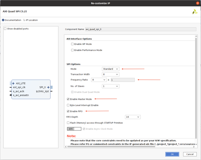The image size is (201, 160).
Task: Open the Transaction Width dropdown
Action: click(110, 74)
